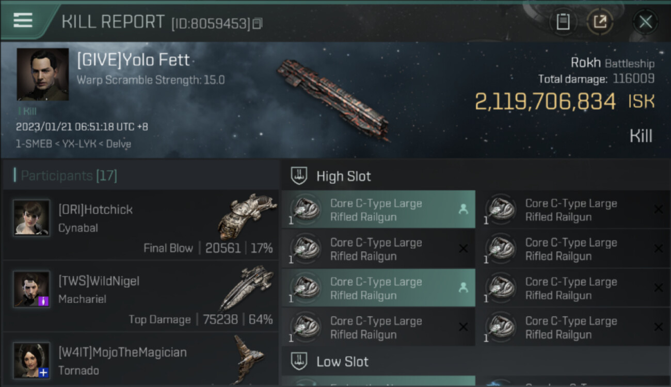Click the clipboard icon in the header

563,22
